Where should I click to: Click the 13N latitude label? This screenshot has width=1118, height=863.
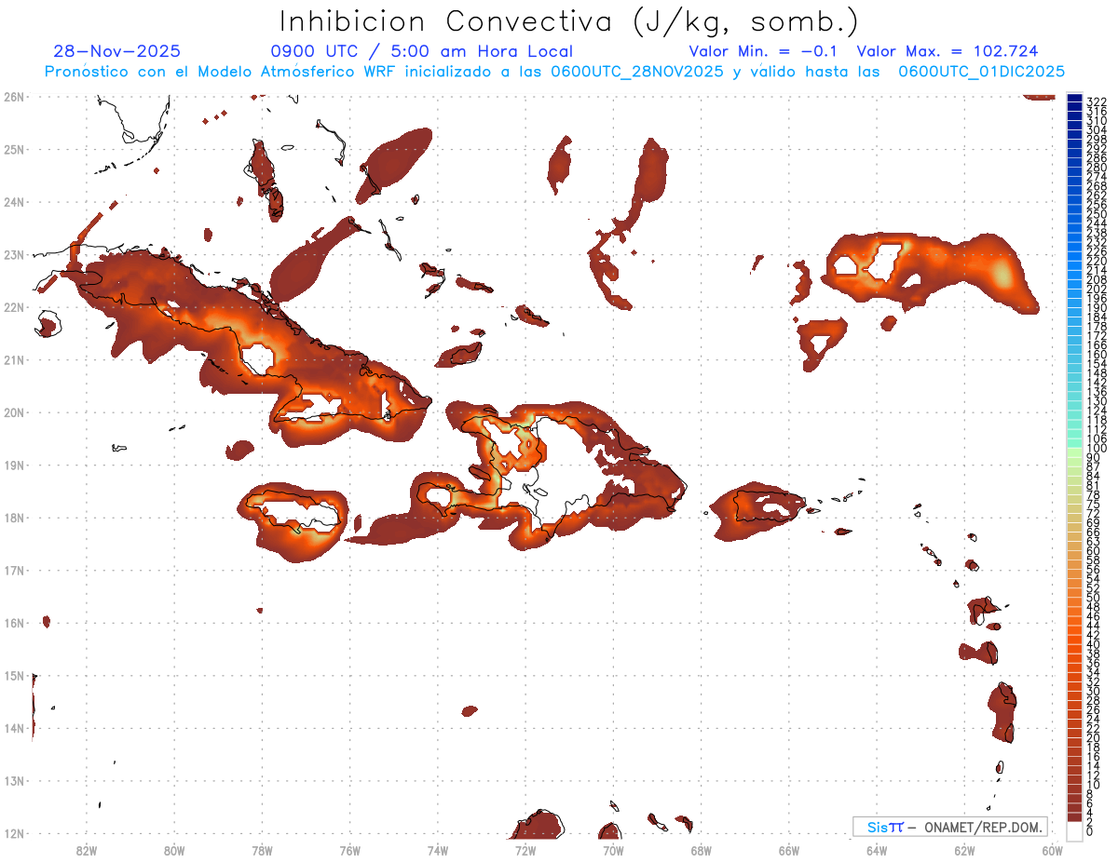[13, 780]
